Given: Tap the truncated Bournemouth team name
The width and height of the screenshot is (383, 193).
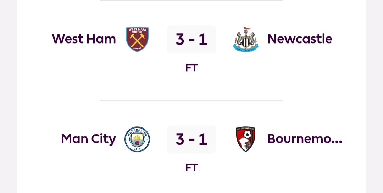Looking at the screenshot, I should (x=305, y=139).
